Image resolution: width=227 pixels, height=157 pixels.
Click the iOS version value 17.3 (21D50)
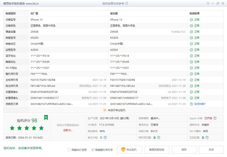point(107,125)
